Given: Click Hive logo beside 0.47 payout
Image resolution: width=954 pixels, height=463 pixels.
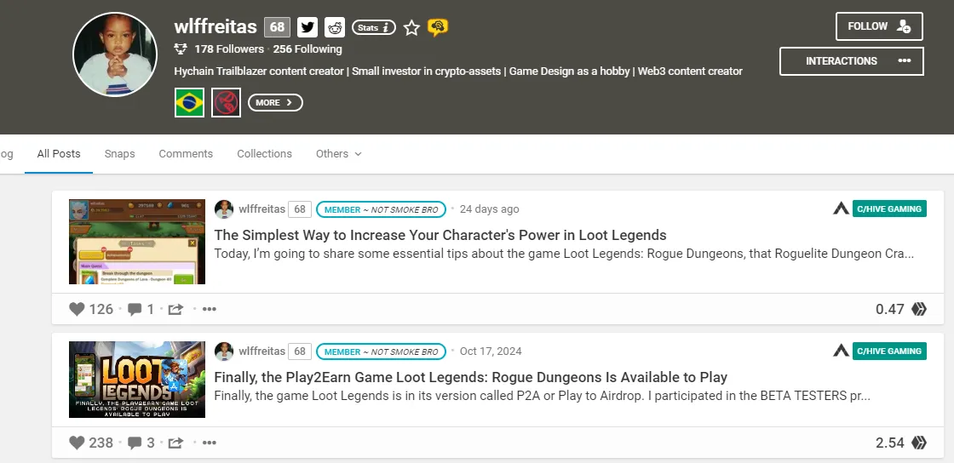Looking at the screenshot, I should click(x=919, y=309).
